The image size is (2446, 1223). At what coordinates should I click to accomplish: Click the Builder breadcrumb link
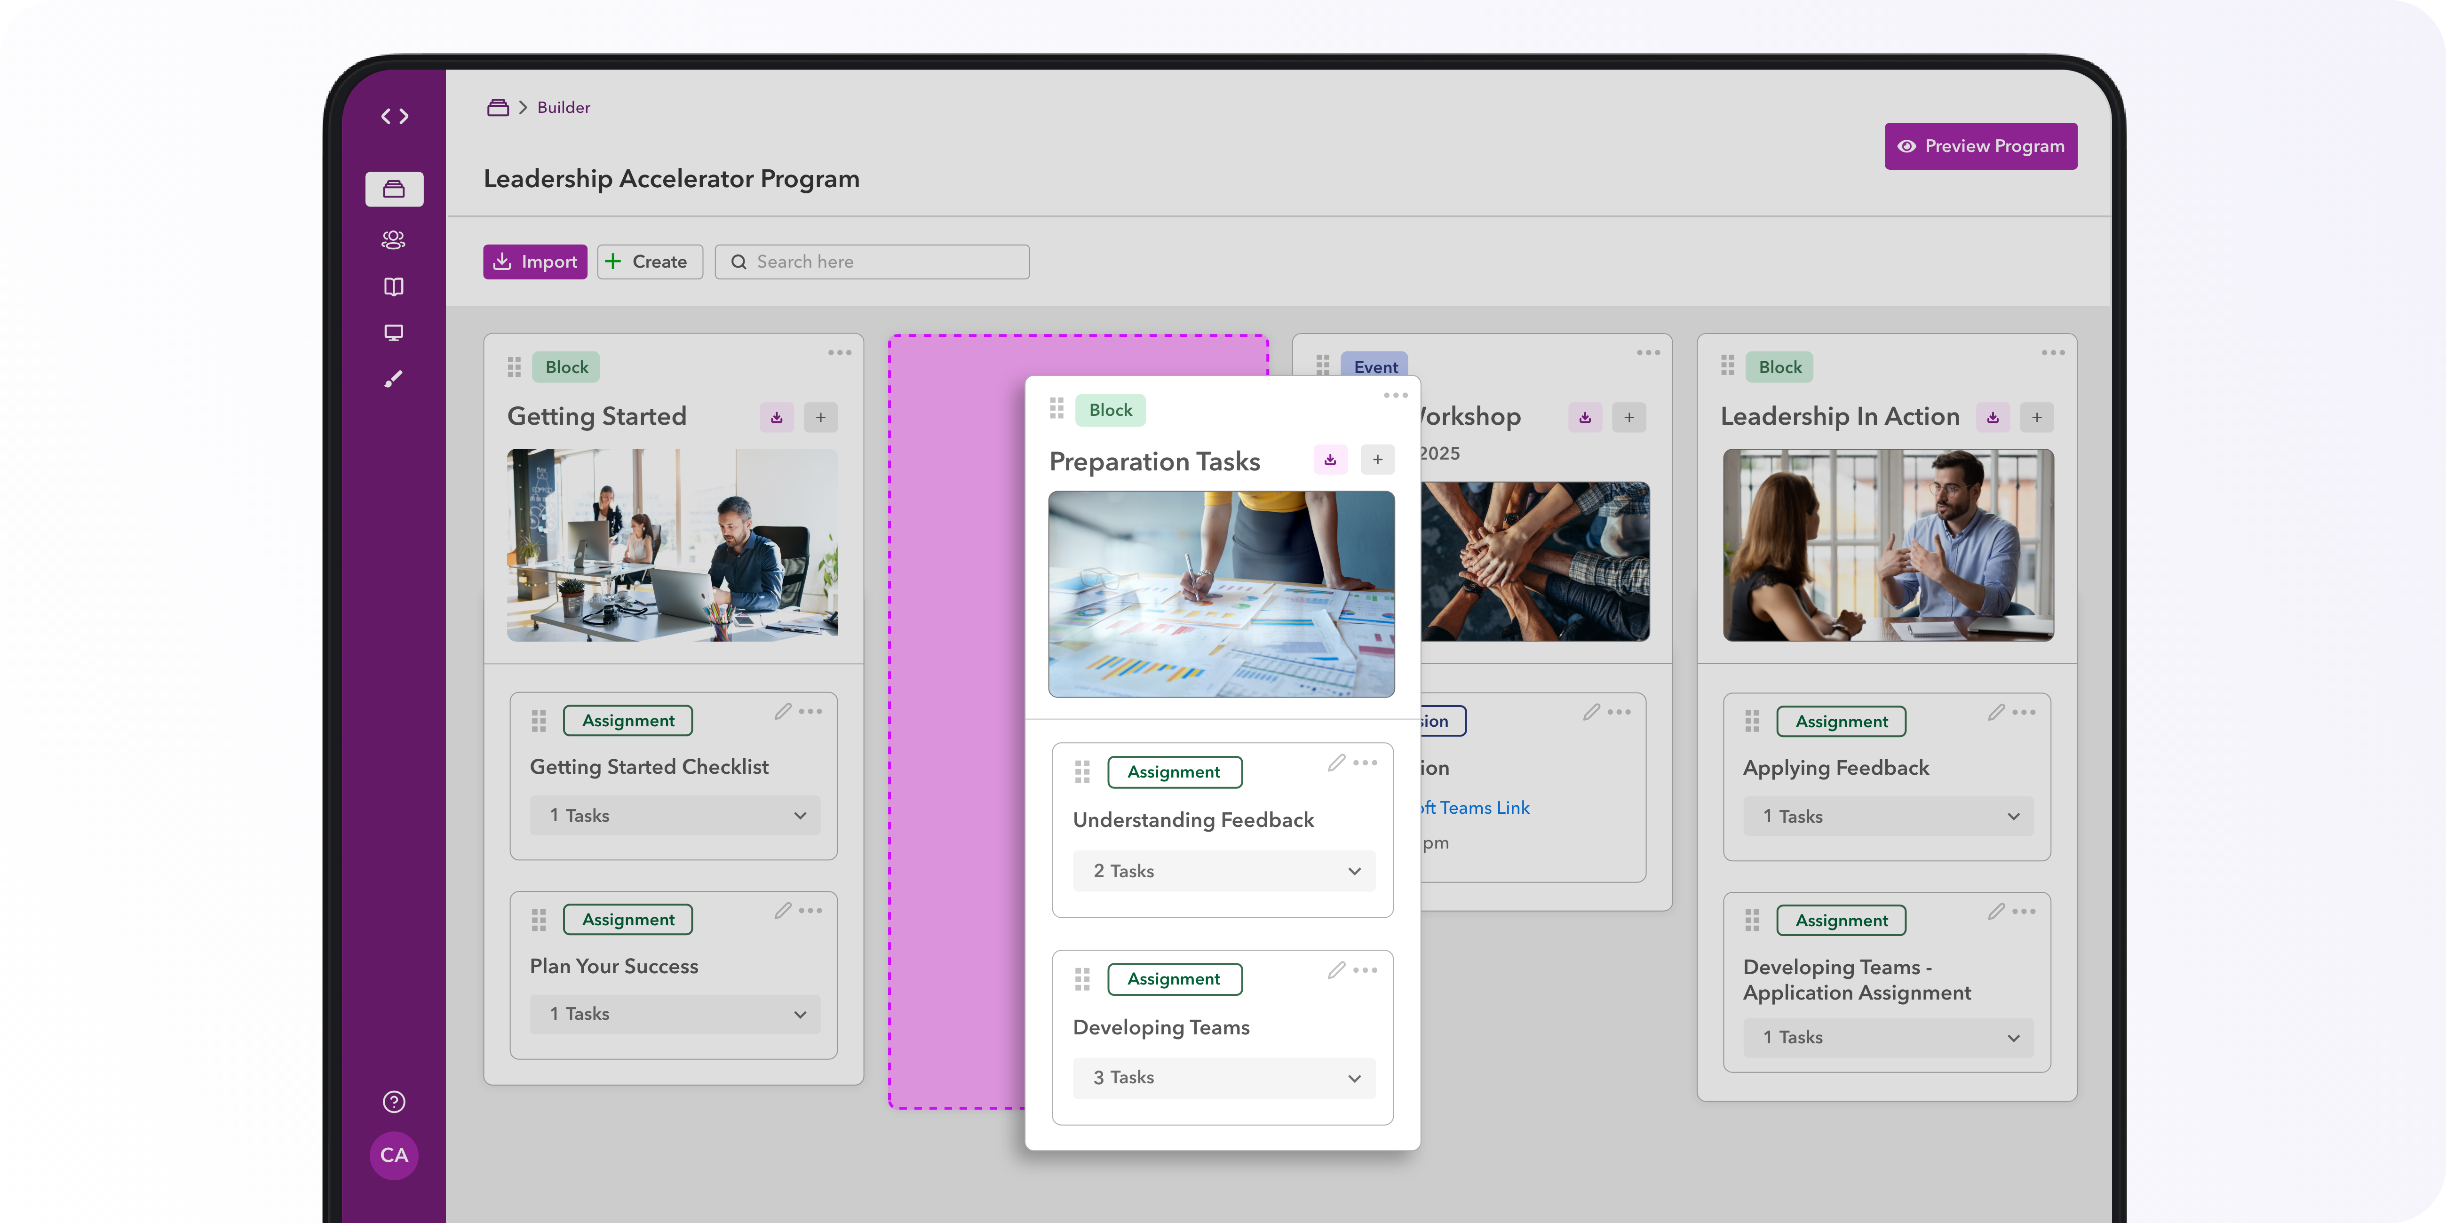[x=563, y=107]
